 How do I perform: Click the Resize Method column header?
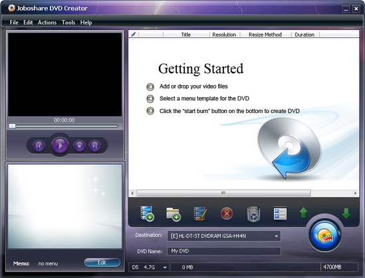[x=265, y=35]
